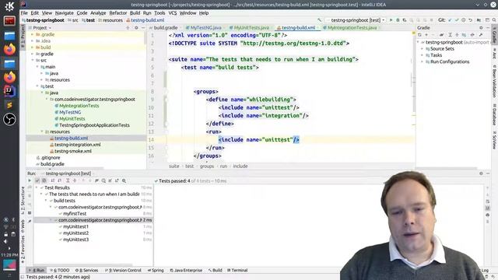Toggle Show Ignored tests filter in Run toolbar
This screenshot has width=498, height=280.
tap(44, 180)
